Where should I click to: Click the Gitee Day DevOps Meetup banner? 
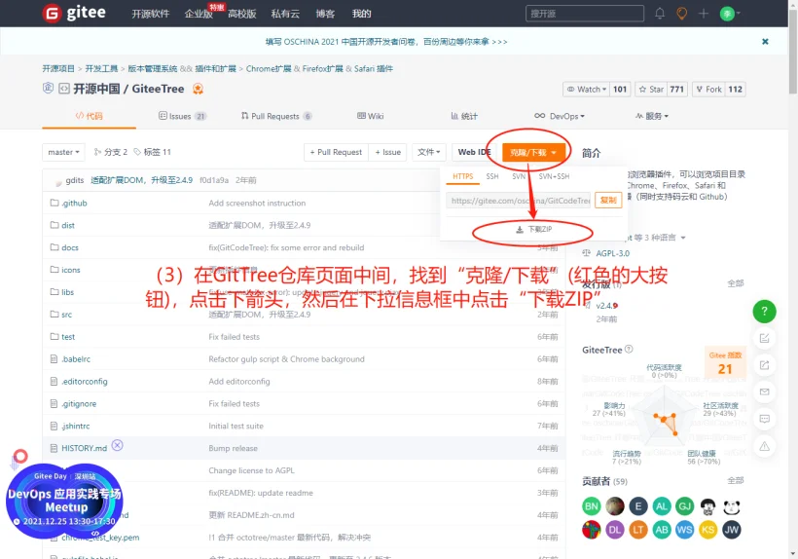click(64, 501)
